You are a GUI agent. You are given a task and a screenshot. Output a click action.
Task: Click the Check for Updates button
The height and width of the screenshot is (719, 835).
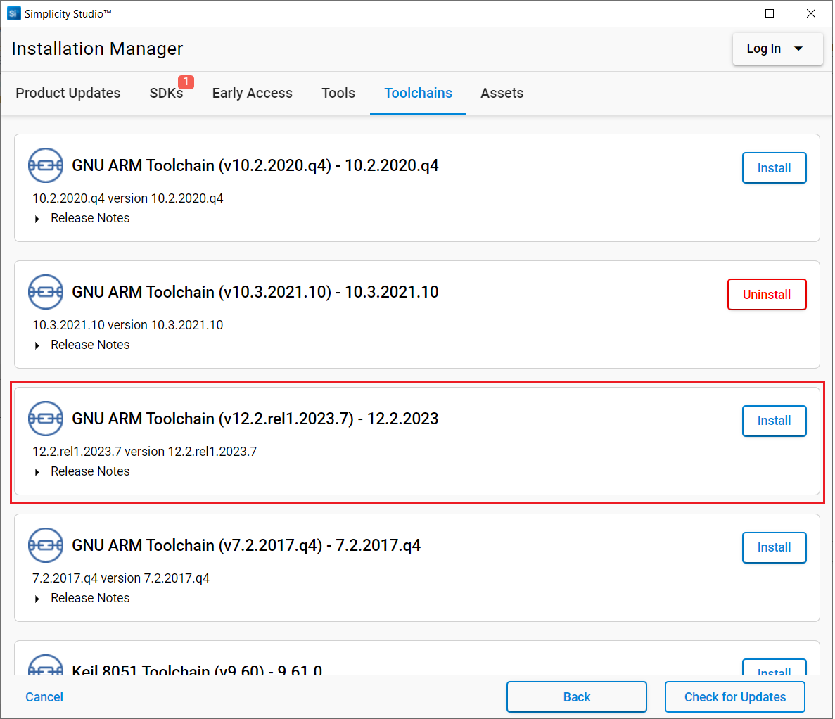click(x=734, y=696)
